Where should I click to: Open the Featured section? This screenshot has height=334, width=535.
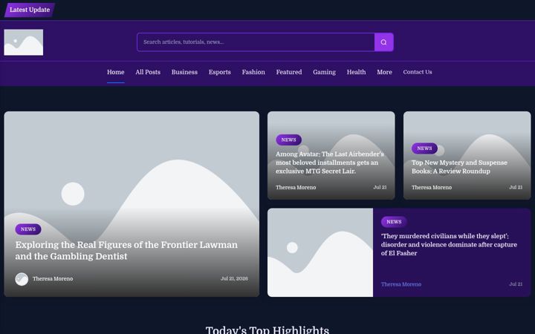[x=289, y=72]
